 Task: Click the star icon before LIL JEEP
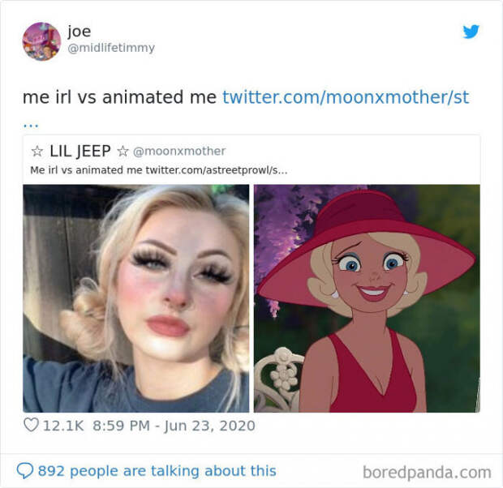37,151
